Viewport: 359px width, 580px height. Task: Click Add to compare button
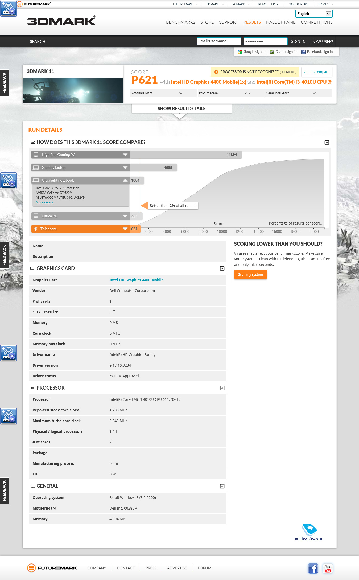coord(316,72)
